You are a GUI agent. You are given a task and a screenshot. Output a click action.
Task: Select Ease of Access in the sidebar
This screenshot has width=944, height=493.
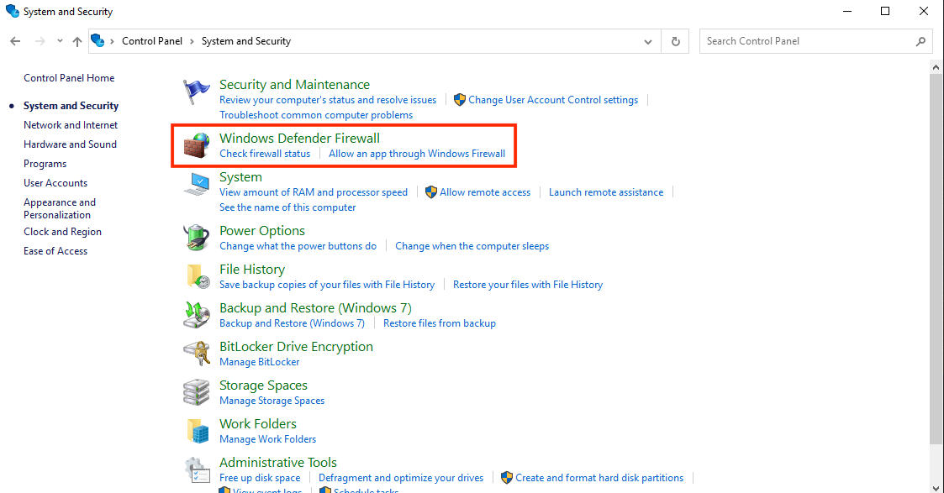coord(55,251)
